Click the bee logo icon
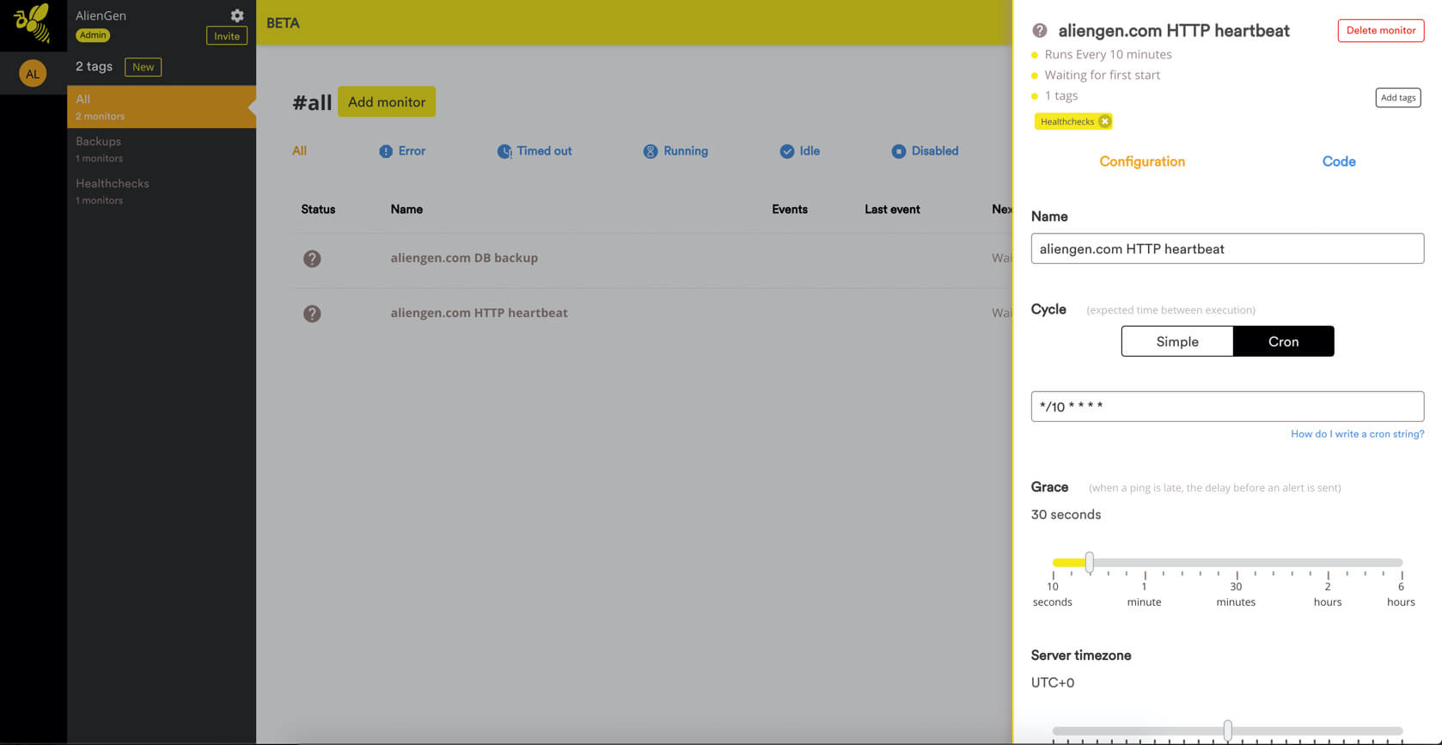1442x745 pixels. pos(32,23)
